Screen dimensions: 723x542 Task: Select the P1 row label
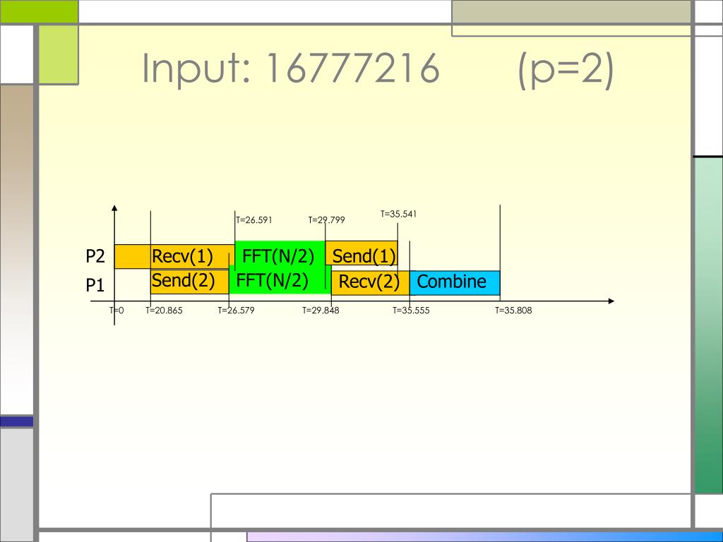pyautogui.click(x=95, y=285)
